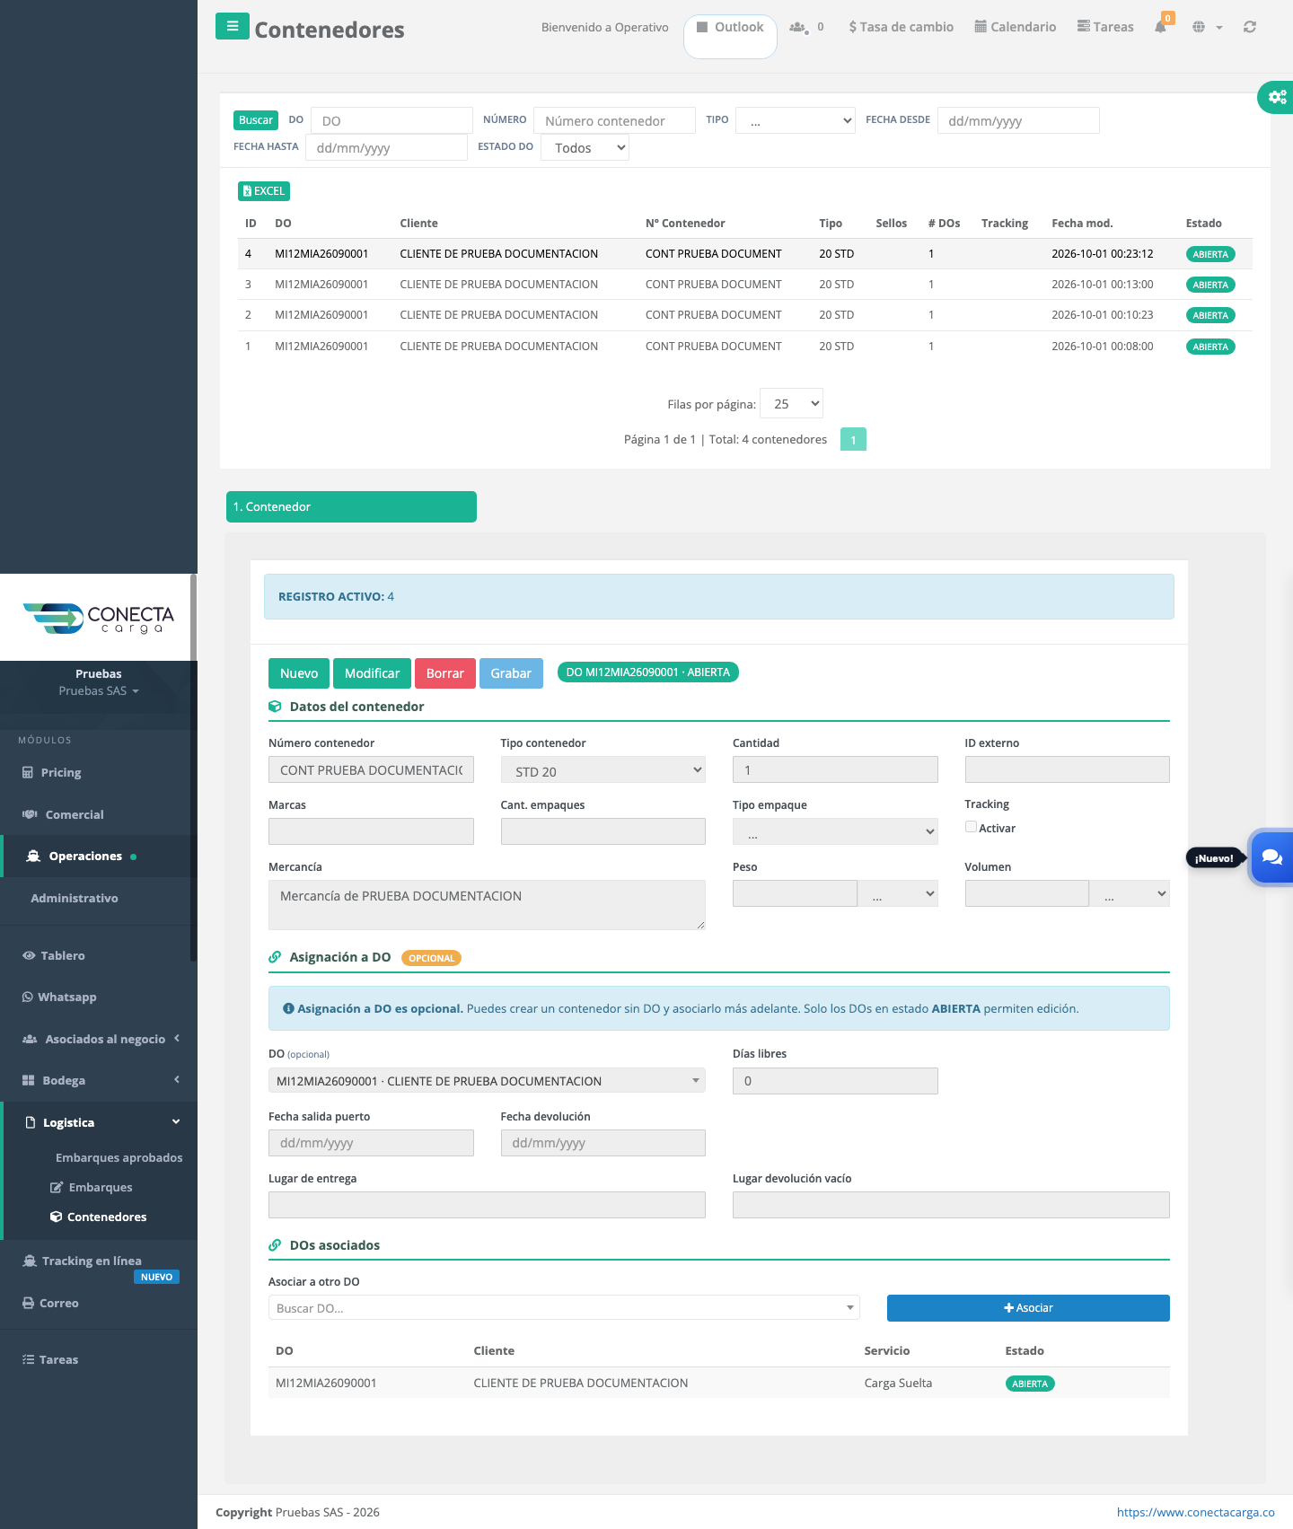The height and width of the screenshot is (1529, 1293).
Task: Open Tipo contenedor STD 20 dropdown
Action: [x=603, y=770]
